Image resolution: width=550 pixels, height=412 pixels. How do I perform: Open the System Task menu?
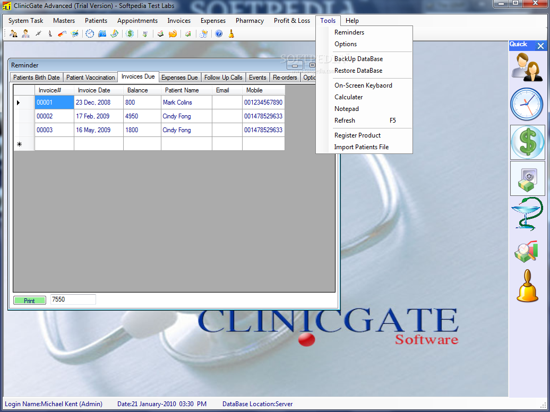click(25, 21)
